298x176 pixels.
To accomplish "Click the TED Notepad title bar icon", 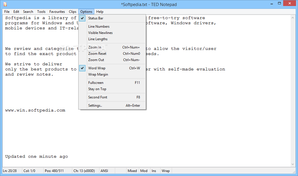I will point(5,4).
